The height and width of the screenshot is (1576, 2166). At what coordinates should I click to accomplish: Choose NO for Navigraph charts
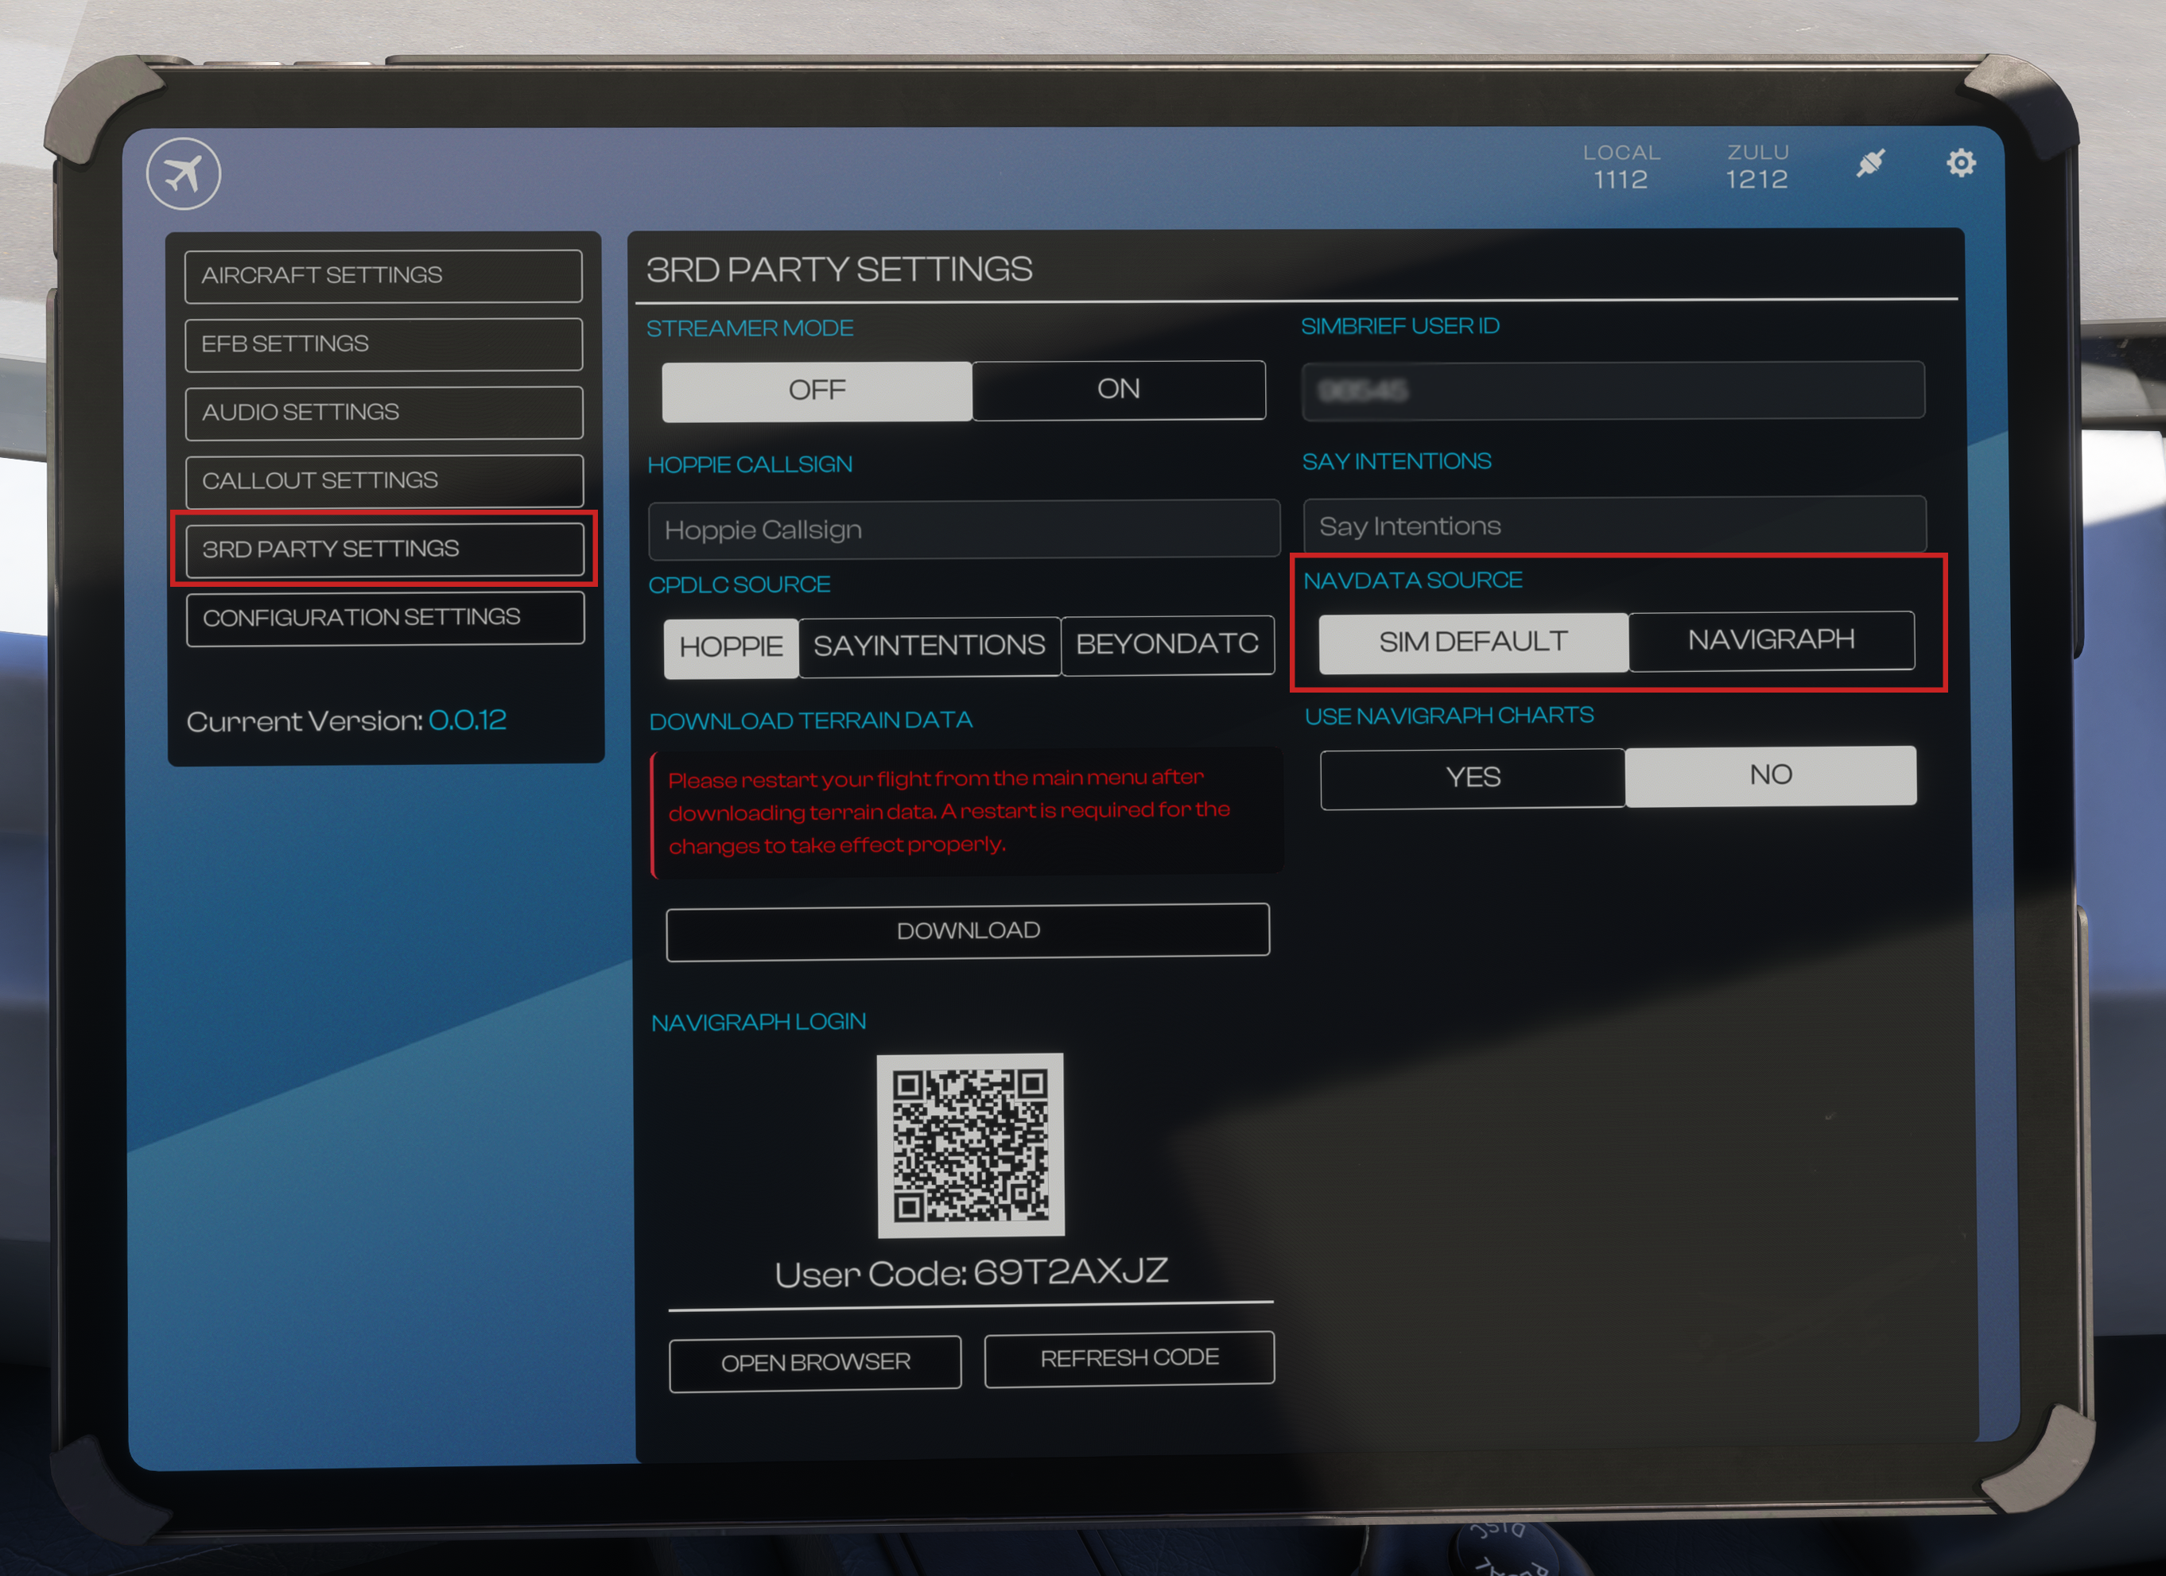(1770, 775)
